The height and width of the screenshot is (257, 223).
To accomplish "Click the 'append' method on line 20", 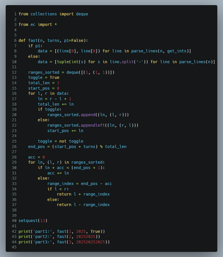I will click(88, 115).
